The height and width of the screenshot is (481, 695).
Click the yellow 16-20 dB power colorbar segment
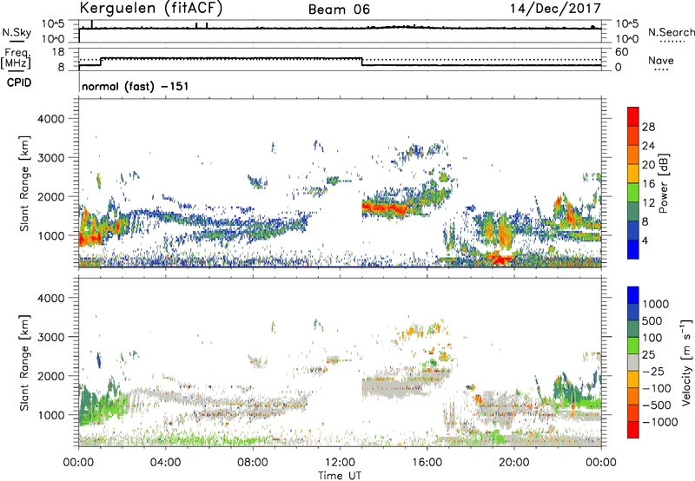633,174
